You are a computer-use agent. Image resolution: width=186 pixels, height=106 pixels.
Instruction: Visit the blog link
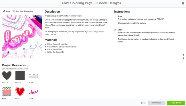(76, 32)
